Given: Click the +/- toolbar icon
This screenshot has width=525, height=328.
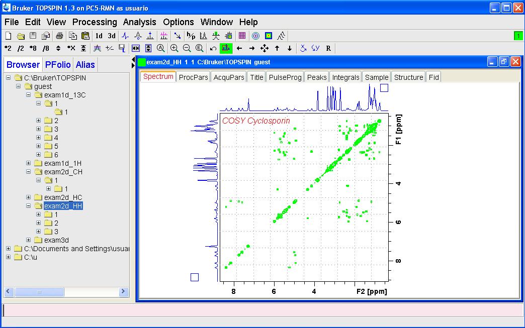Looking at the screenshot, I should pos(110,49).
